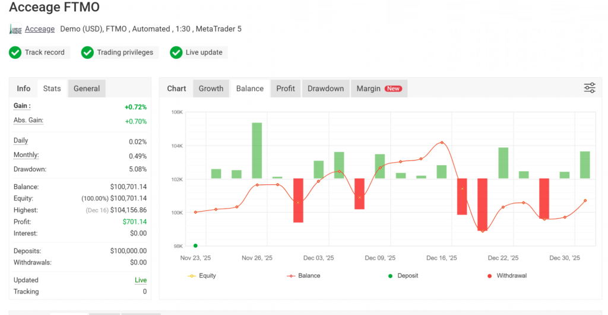Image resolution: width=608 pixels, height=315 pixels.
Task: Click the Trading privileges green checkmark icon
Action: 87,52
